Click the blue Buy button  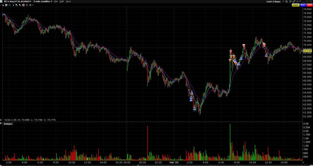[x=303, y=5]
